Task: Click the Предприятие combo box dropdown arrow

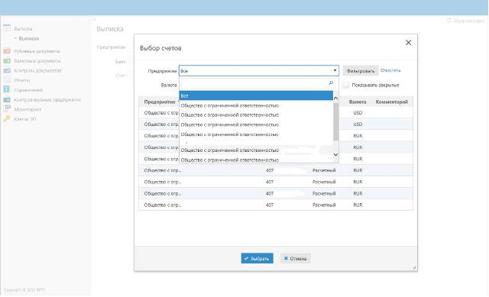Action: point(335,71)
